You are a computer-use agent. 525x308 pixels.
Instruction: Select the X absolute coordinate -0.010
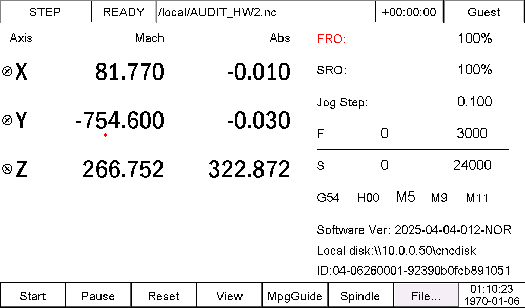(x=258, y=71)
